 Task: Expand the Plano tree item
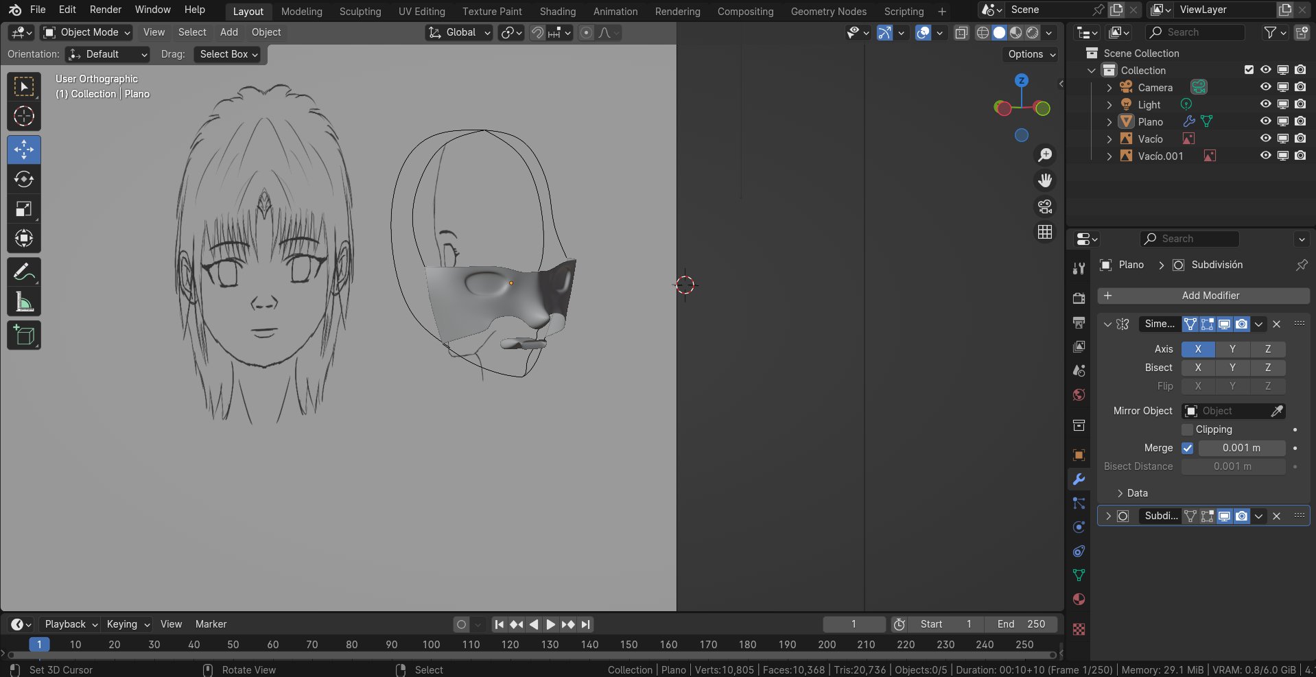(x=1109, y=121)
